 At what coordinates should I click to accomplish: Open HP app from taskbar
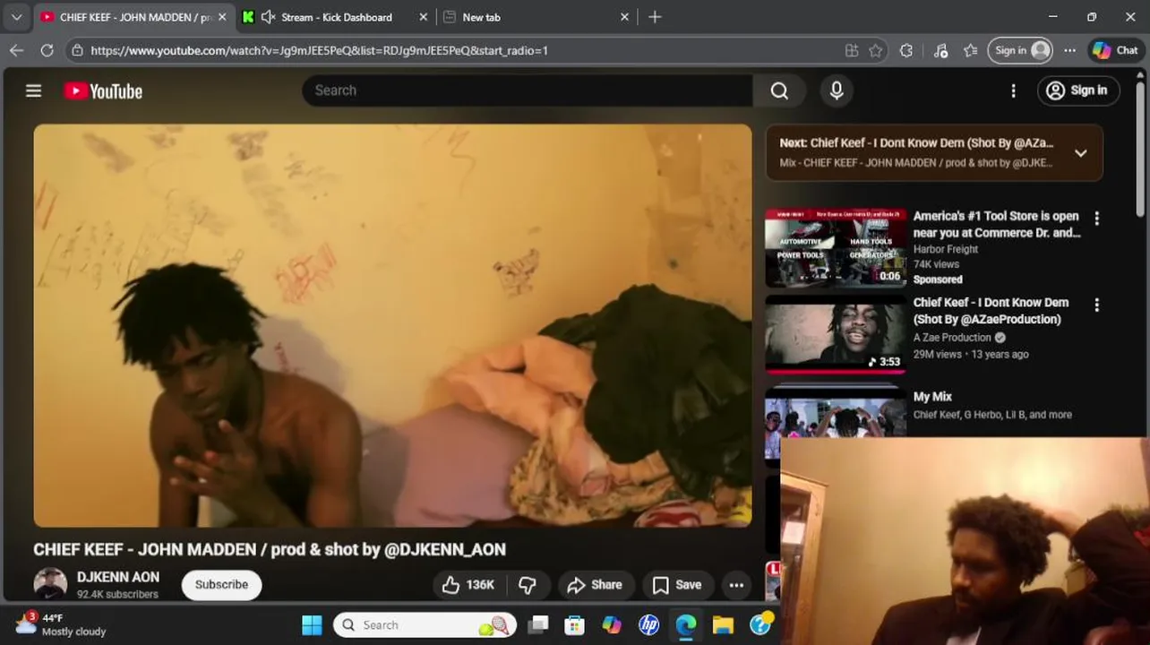coord(648,625)
